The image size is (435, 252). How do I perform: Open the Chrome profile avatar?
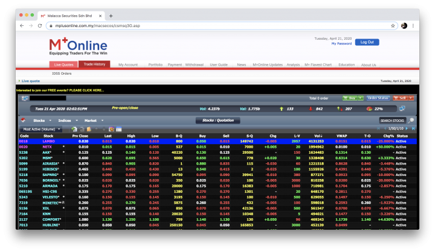click(x=404, y=26)
